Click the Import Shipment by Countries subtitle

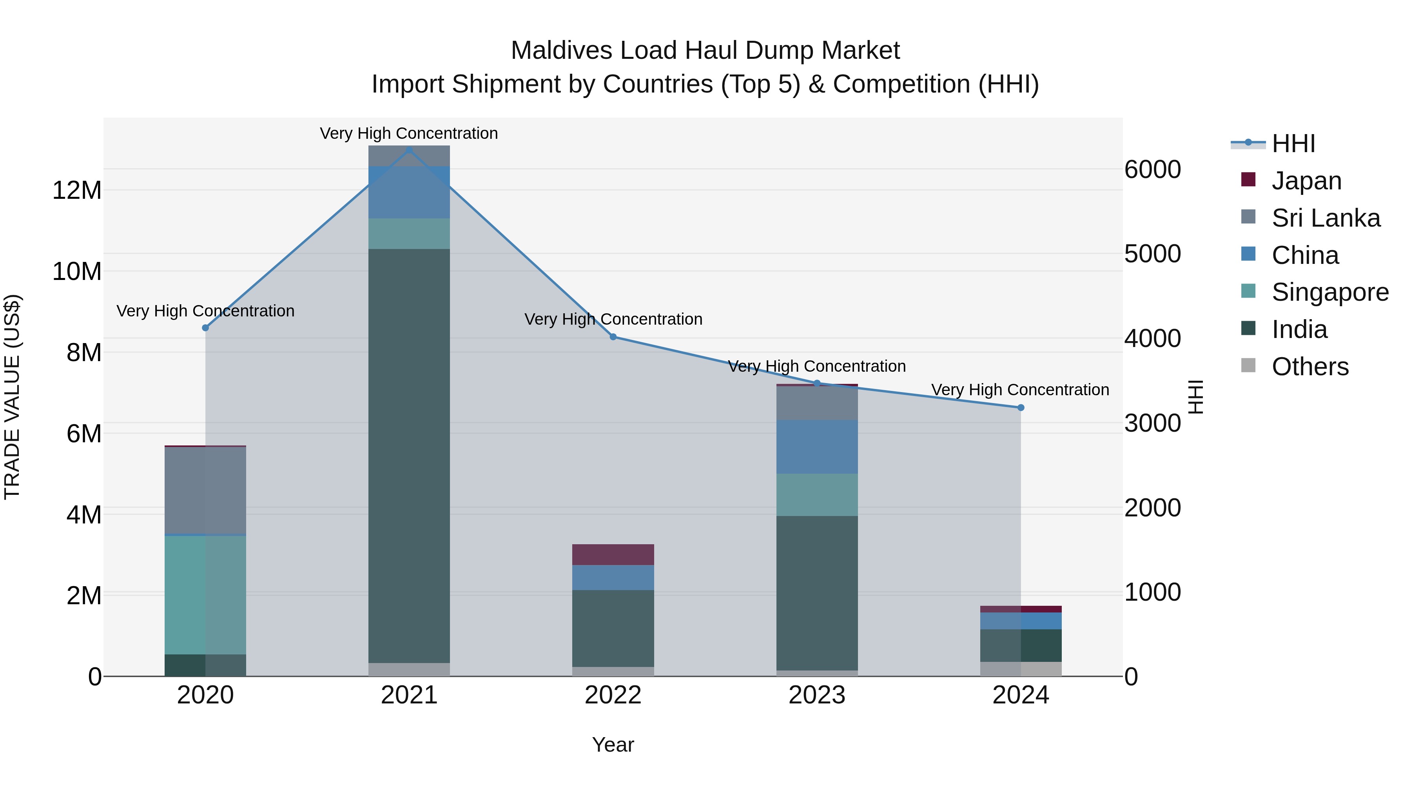(x=705, y=84)
